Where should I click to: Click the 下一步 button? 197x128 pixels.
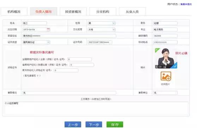[x=94, y=124]
